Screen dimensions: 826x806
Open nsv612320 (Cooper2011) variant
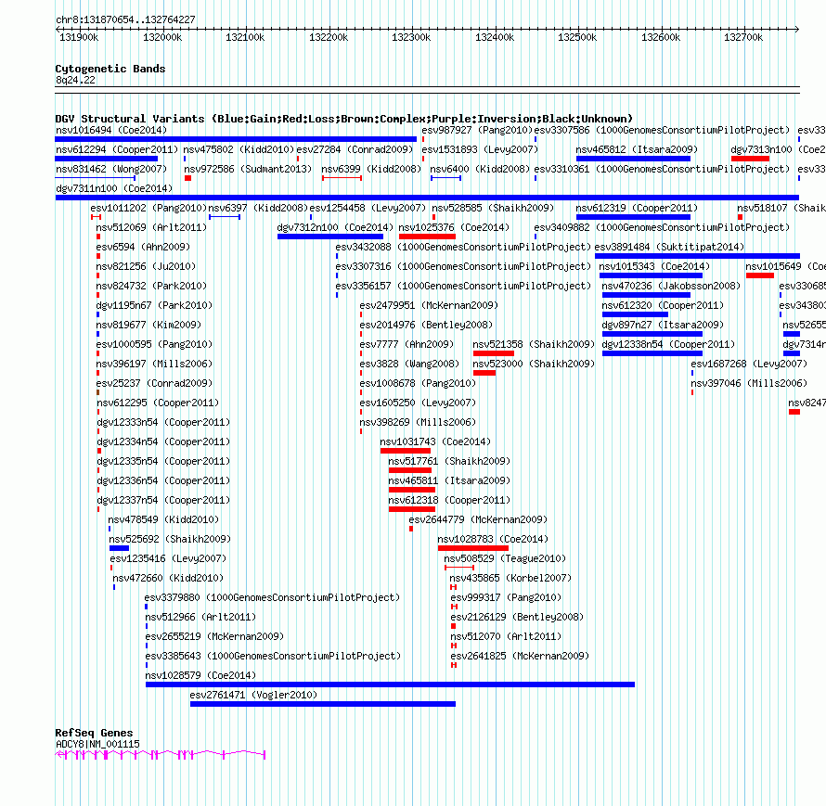pyautogui.click(x=663, y=305)
